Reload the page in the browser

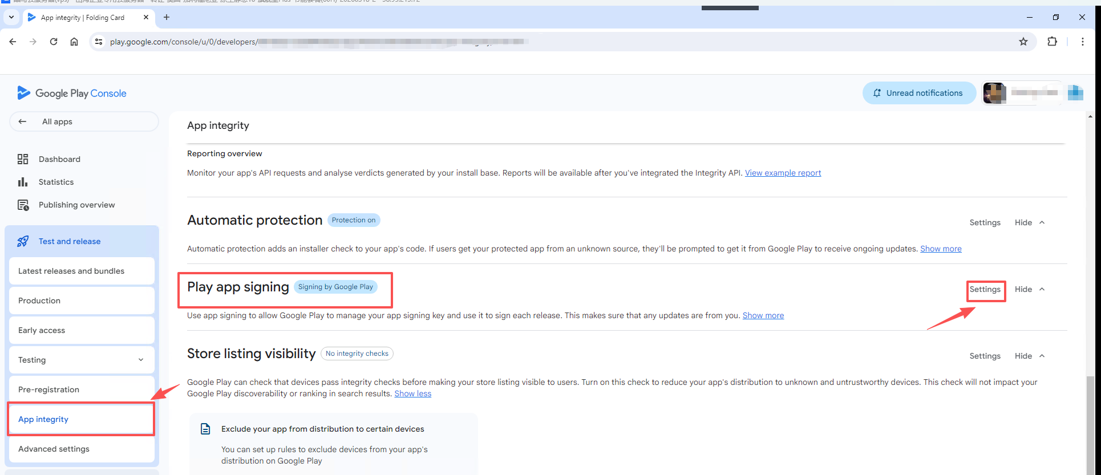[54, 42]
